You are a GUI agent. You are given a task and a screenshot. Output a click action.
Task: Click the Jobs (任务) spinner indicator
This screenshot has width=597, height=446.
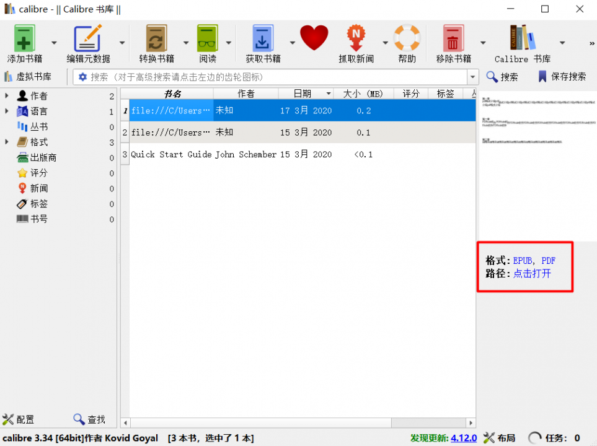[534, 438]
